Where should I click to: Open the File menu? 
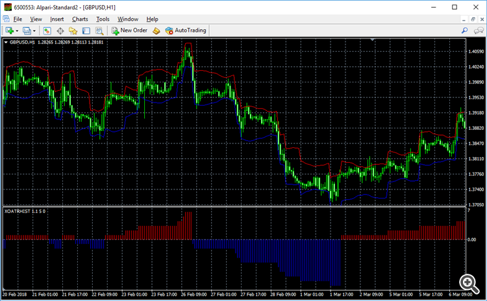pyautogui.click(x=18, y=19)
